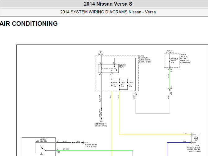Click the 'GRN' wire color label
This screenshot has height=156, width=208.
click(168, 76)
